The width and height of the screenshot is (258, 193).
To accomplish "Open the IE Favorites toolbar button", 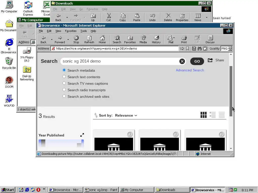I will (130, 39).
